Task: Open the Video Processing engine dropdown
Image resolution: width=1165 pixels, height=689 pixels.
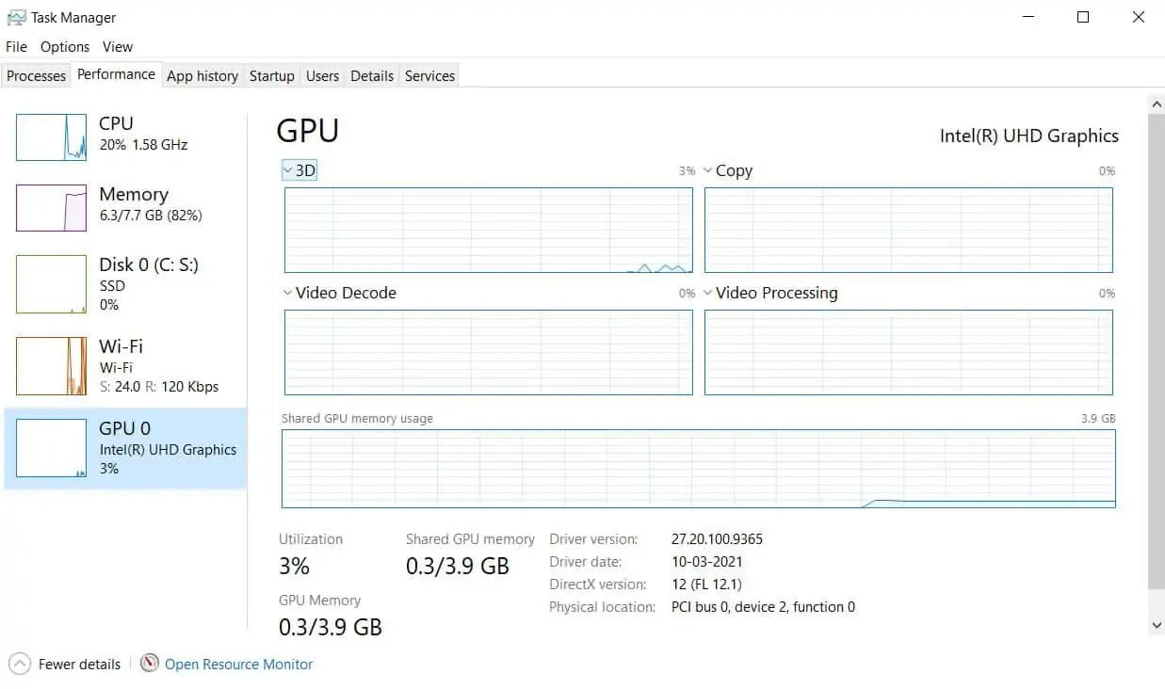Action: coord(770,293)
